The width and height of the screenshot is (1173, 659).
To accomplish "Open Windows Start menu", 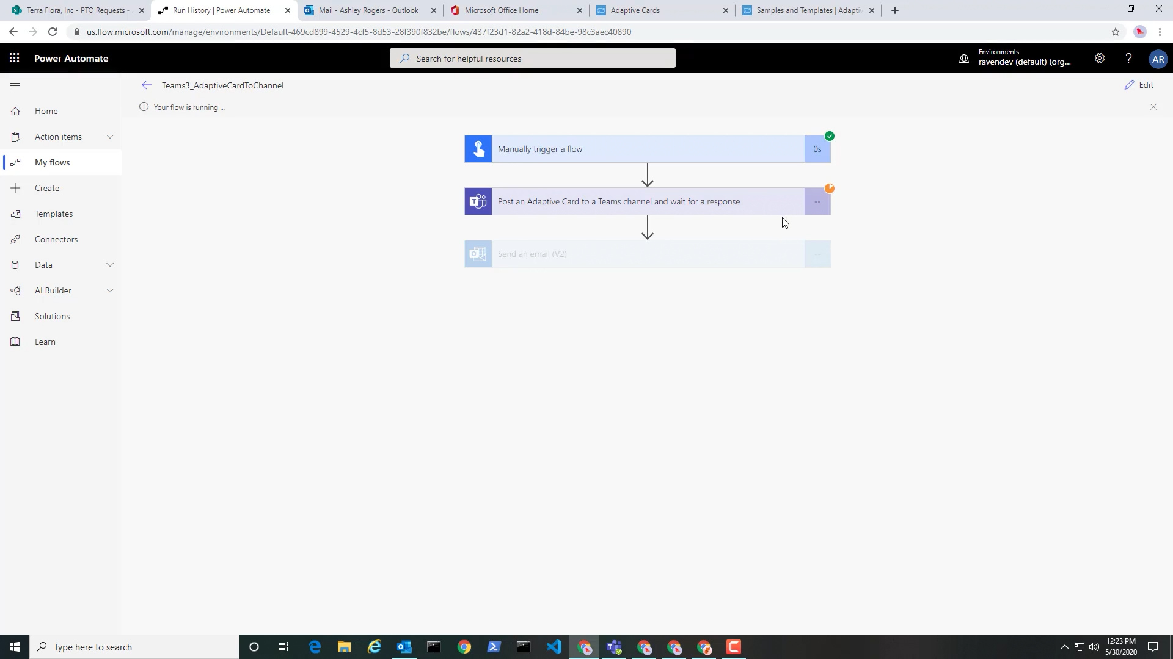I will pyautogui.click(x=15, y=647).
